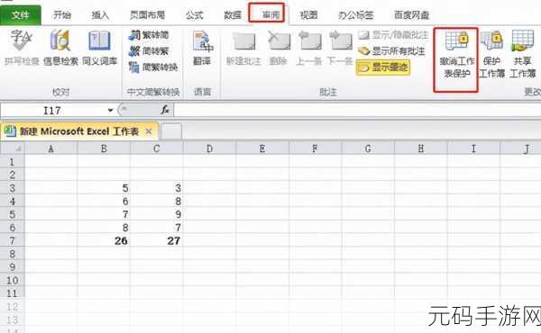
Task: Select row 7 header
Action: (x=13, y=240)
